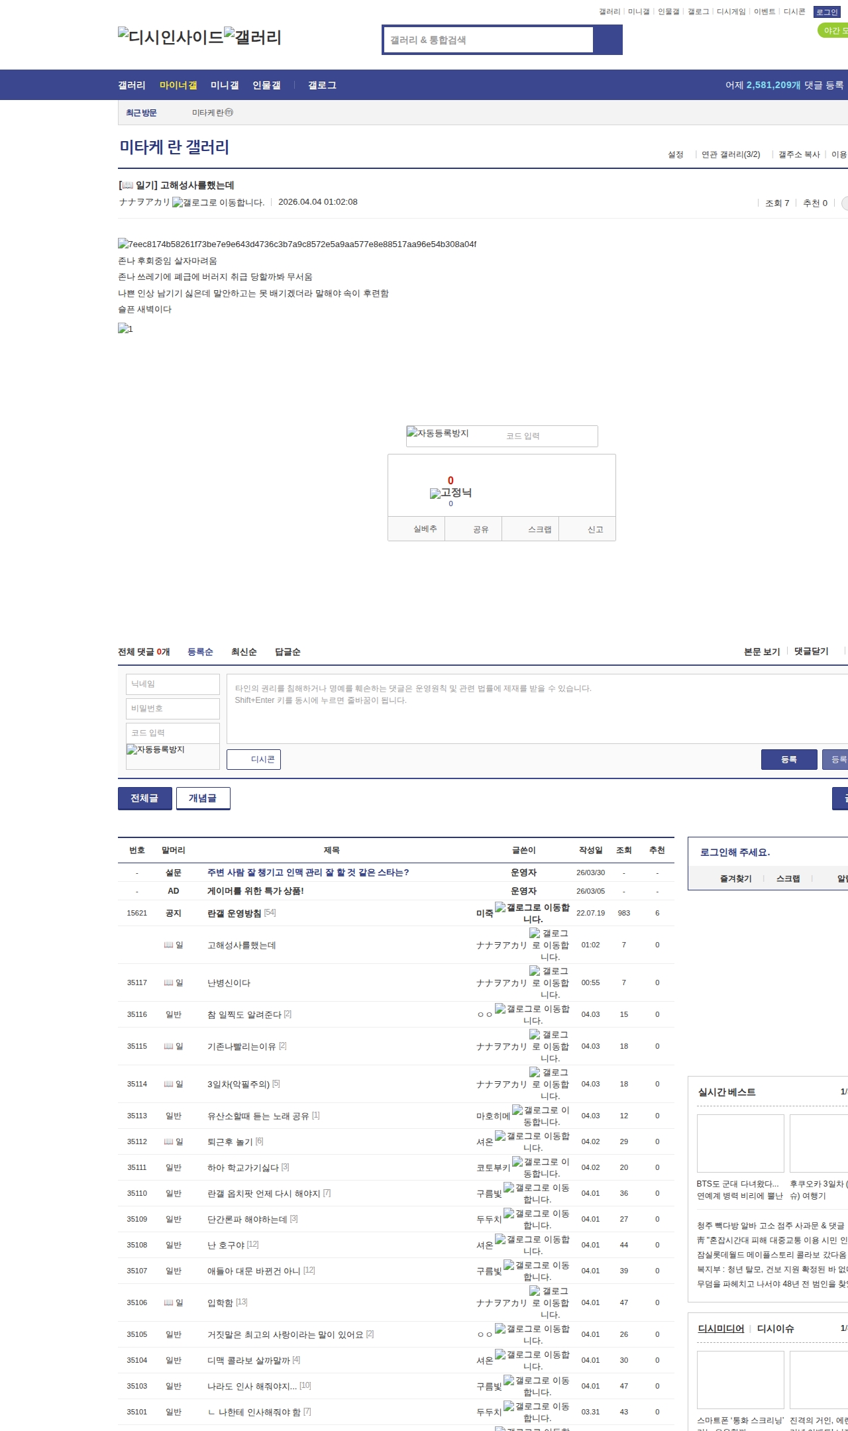Focus the 코드 입력 field above the recommend box
This screenshot has height=1431, width=848.
(x=549, y=436)
